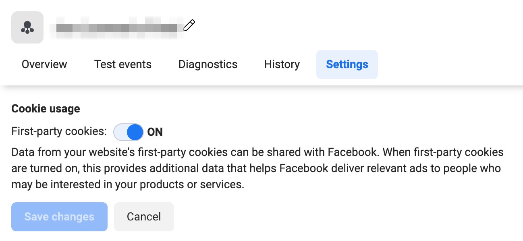This screenshot has width=523, height=241.
Task: Select the Settings tab
Action: [347, 64]
